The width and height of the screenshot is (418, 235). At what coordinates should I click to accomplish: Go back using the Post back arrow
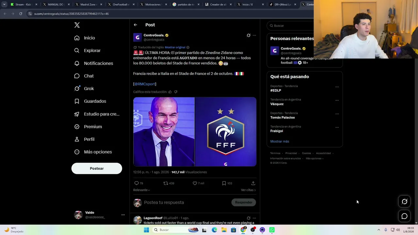(x=136, y=25)
